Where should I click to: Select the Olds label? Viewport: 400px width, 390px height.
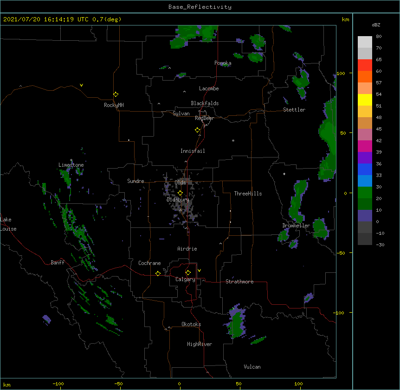coord(181,182)
